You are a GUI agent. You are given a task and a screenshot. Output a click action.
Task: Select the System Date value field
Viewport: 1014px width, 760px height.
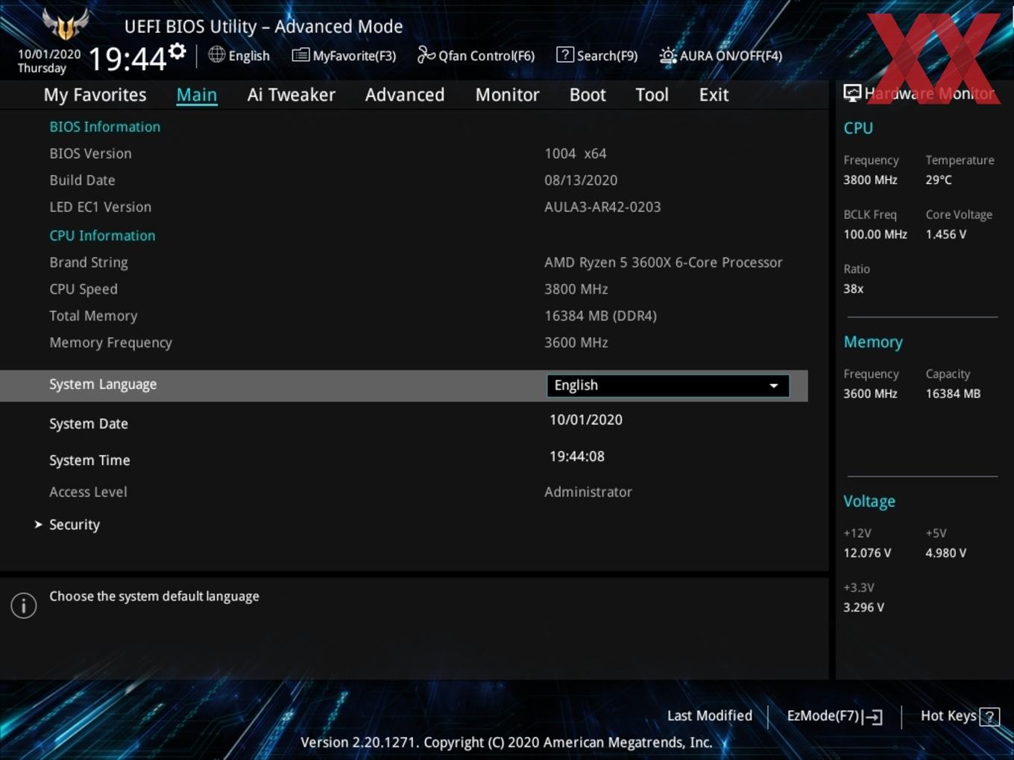click(x=586, y=419)
